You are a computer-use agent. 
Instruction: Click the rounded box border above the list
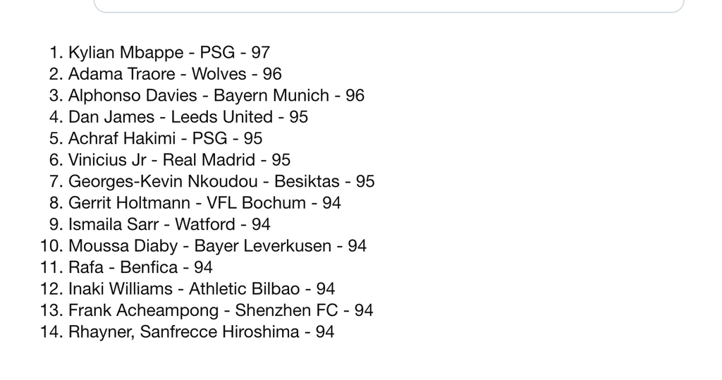coord(389,12)
